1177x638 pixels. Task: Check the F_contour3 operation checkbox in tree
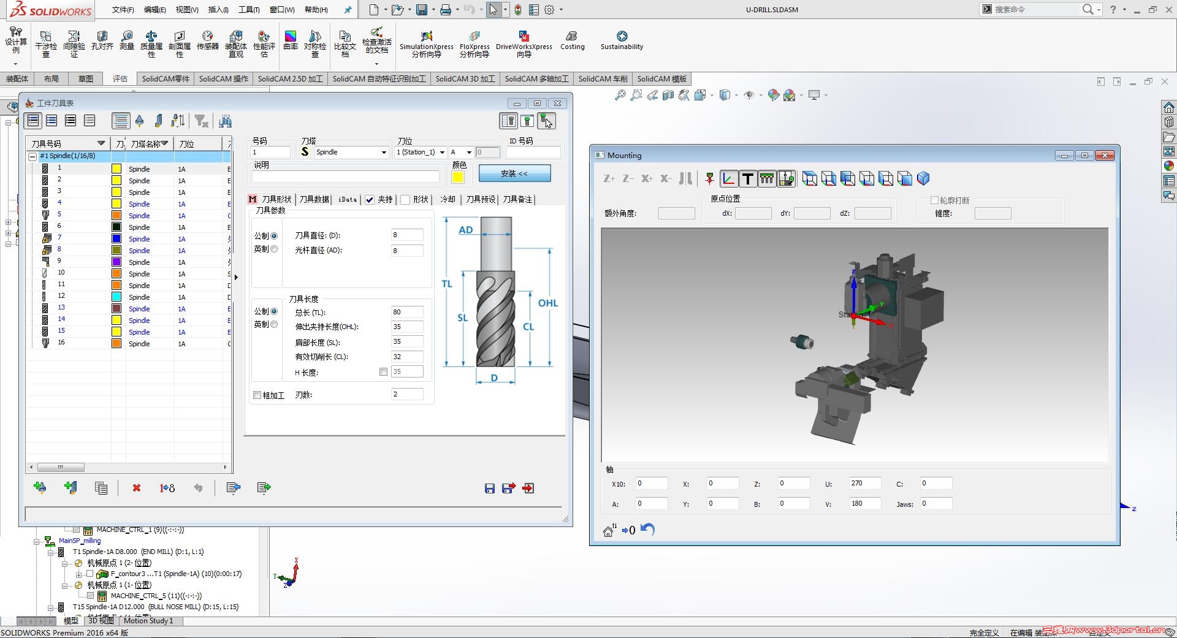90,574
